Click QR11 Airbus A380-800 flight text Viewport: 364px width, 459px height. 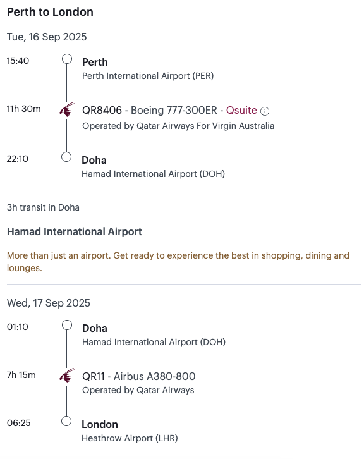138,376
